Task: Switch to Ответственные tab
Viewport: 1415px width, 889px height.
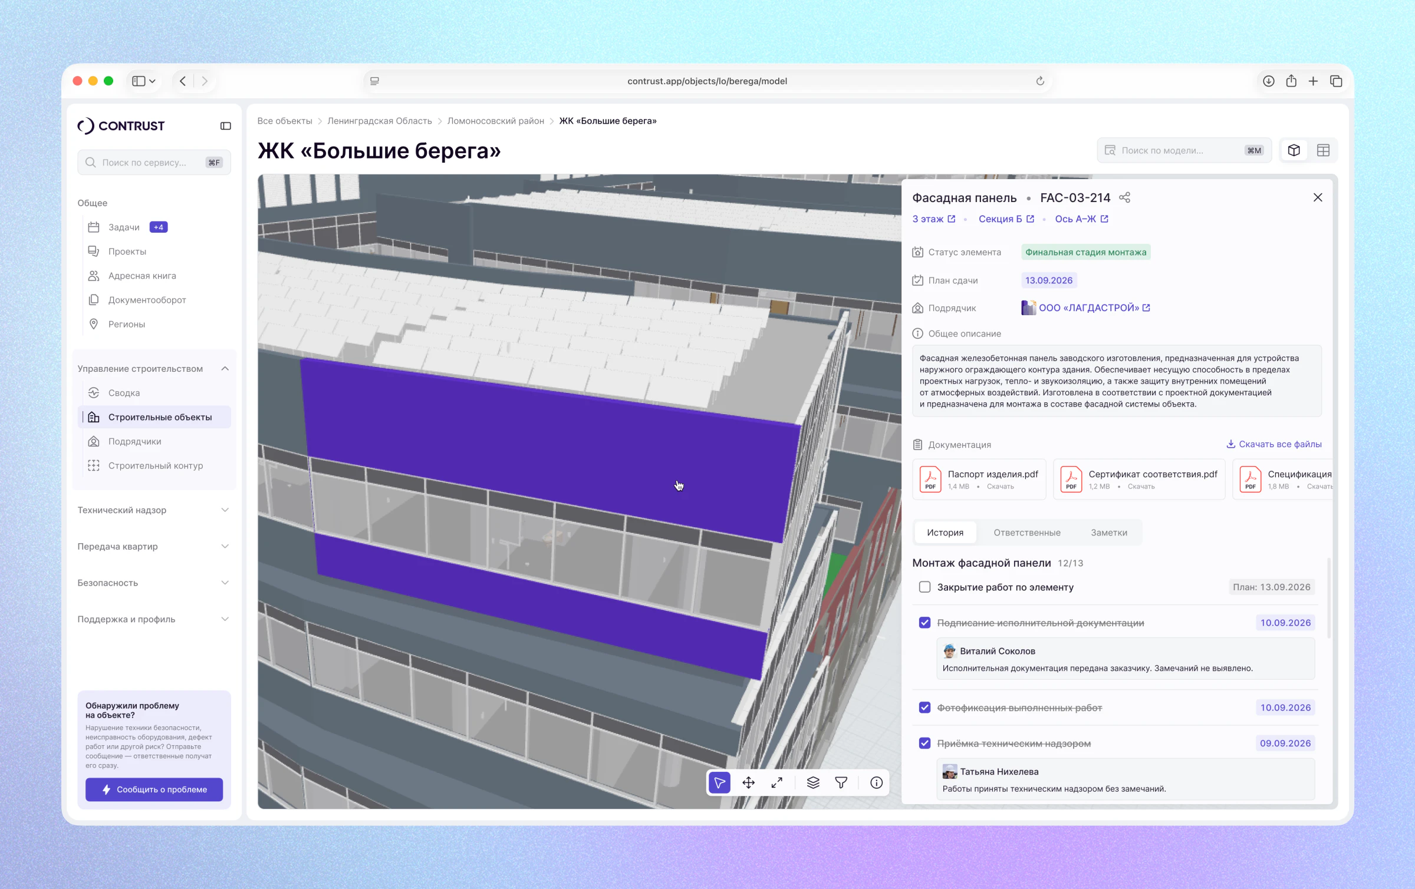Action: 1027,533
